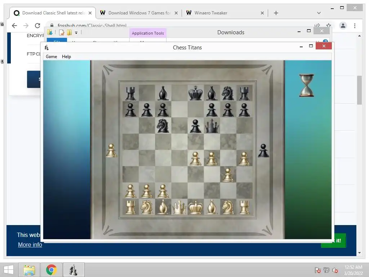Expand the Downloads quick access toolbar dropdown
The width and height of the screenshot is (369, 277).
[x=76, y=33]
